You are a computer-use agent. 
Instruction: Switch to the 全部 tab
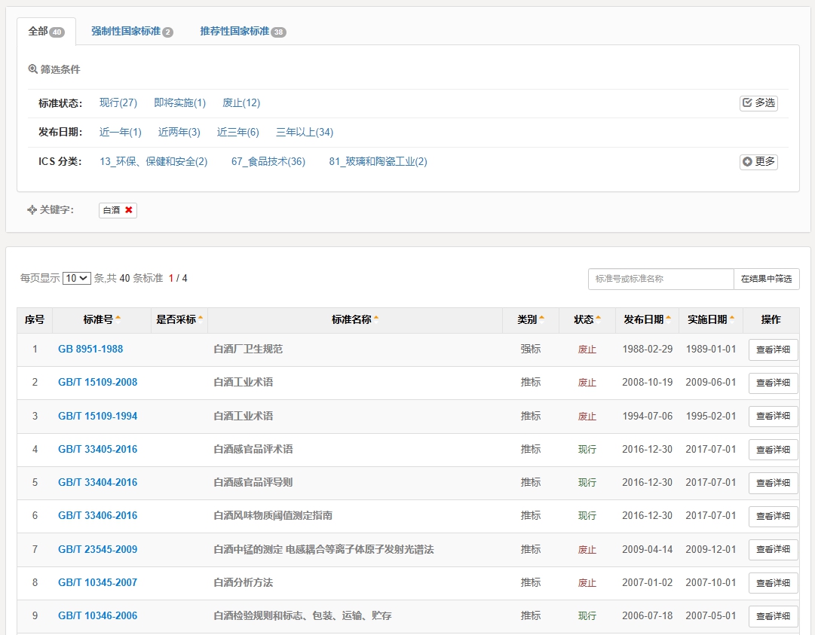coord(46,32)
